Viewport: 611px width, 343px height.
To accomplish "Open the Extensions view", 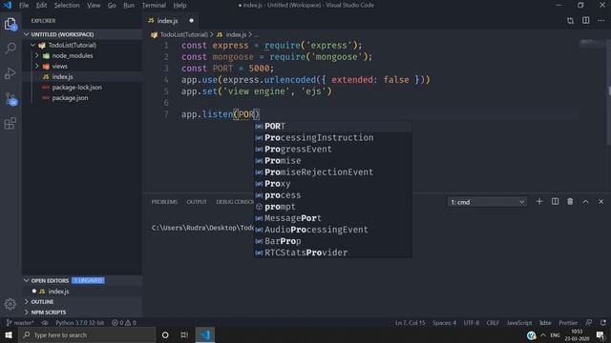I will pyautogui.click(x=11, y=124).
